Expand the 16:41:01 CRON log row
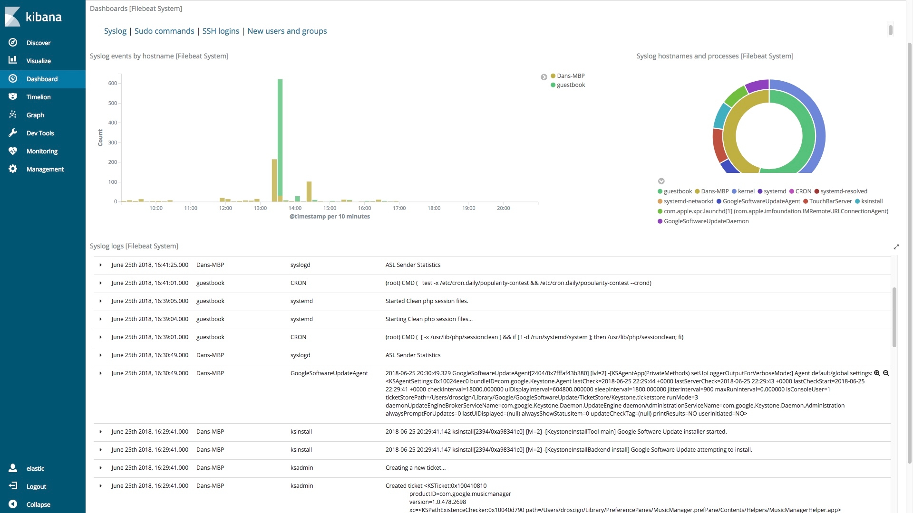Screen dimensions: 913x513 click(x=100, y=283)
